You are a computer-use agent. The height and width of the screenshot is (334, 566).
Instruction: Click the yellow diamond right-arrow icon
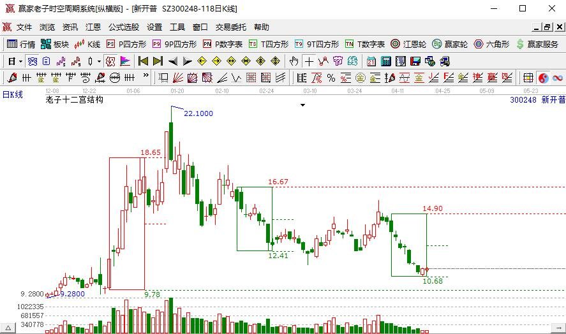216,62
